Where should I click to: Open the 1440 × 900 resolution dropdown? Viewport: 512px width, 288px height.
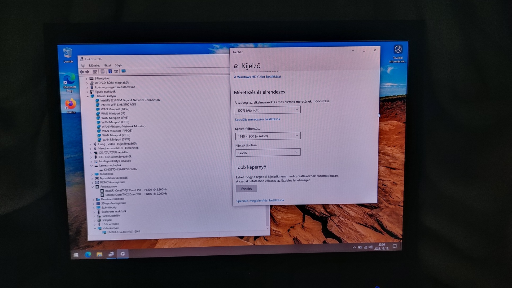(x=268, y=136)
